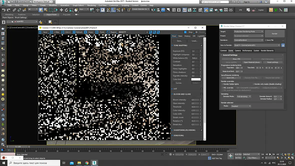Viewport: 295px width, 166px height.
Task: Click the Render button in Render Setup
Action: pos(274,34)
